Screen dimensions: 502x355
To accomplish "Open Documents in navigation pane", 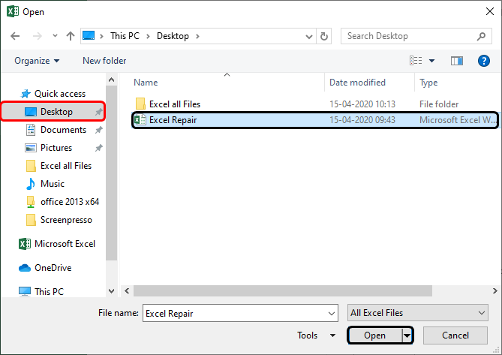I will click(63, 130).
